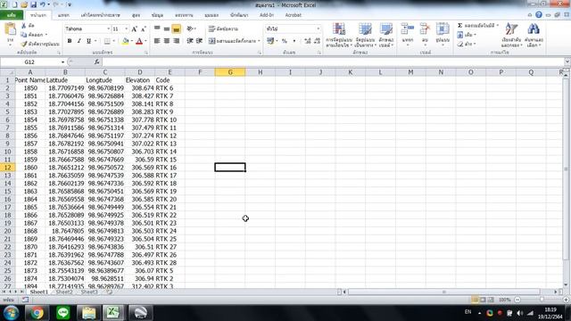Click the Merge and Center icon
The image size is (571, 321).
point(212,41)
